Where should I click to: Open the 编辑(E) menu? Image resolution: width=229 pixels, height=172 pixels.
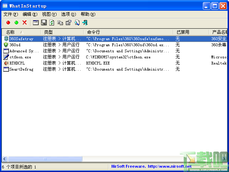tap(30, 14)
